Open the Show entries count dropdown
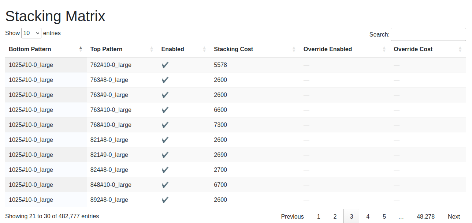472x223 pixels. click(31, 33)
